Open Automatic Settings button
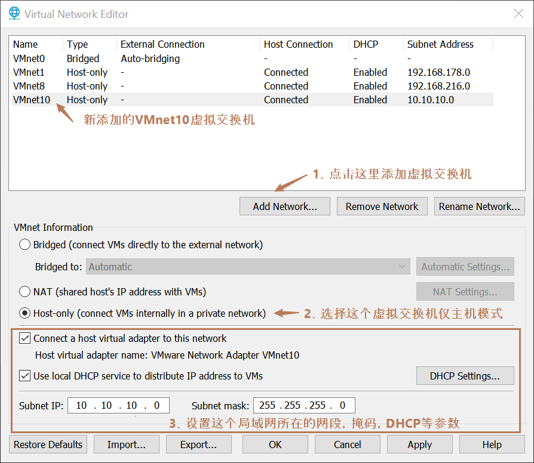 coord(465,267)
